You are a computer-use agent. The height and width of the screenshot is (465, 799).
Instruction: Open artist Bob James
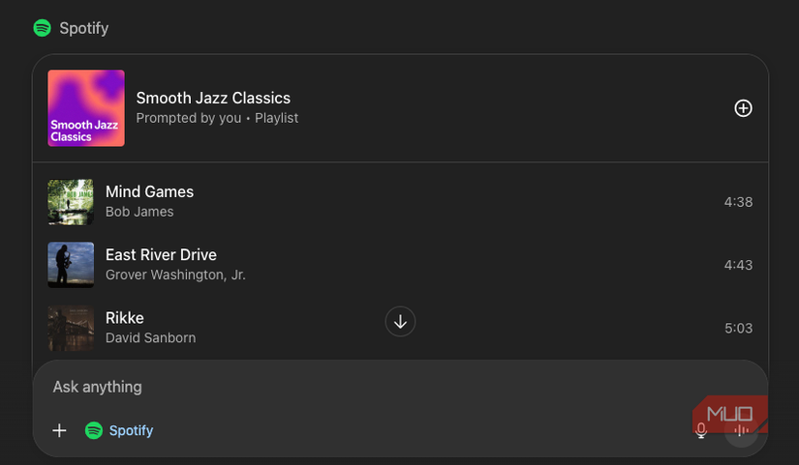(x=139, y=212)
